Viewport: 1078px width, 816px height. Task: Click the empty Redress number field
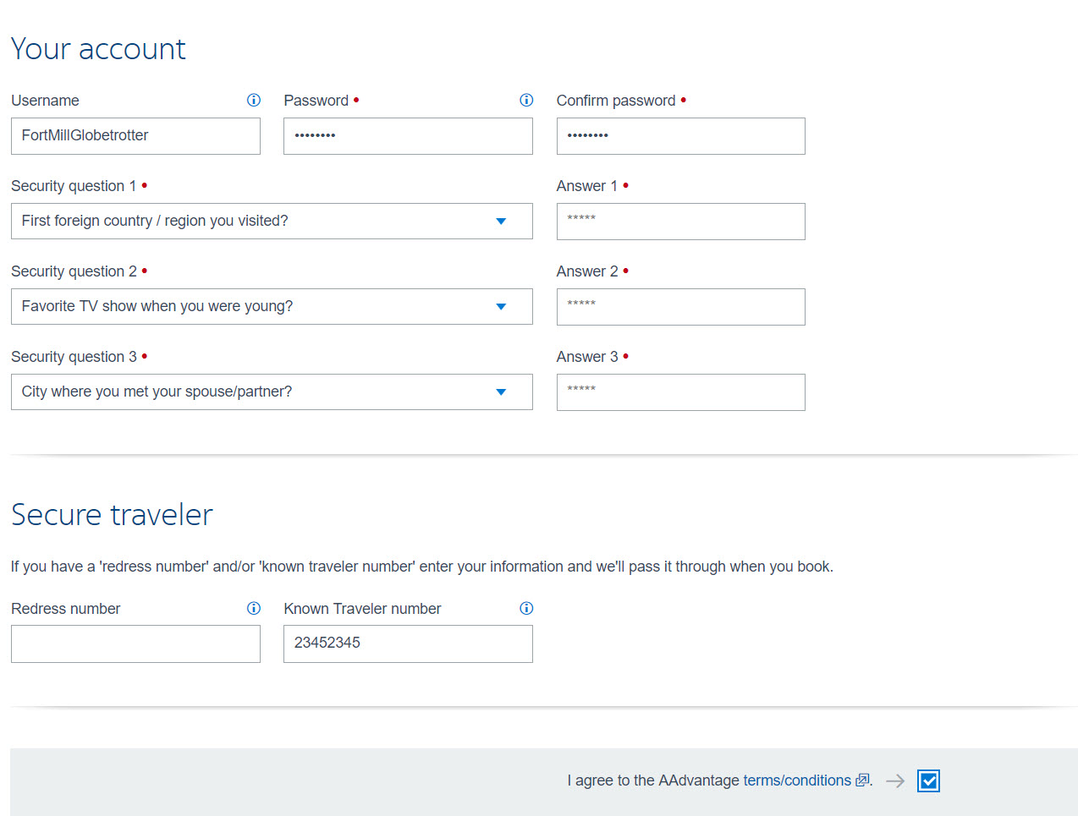click(135, 643)
